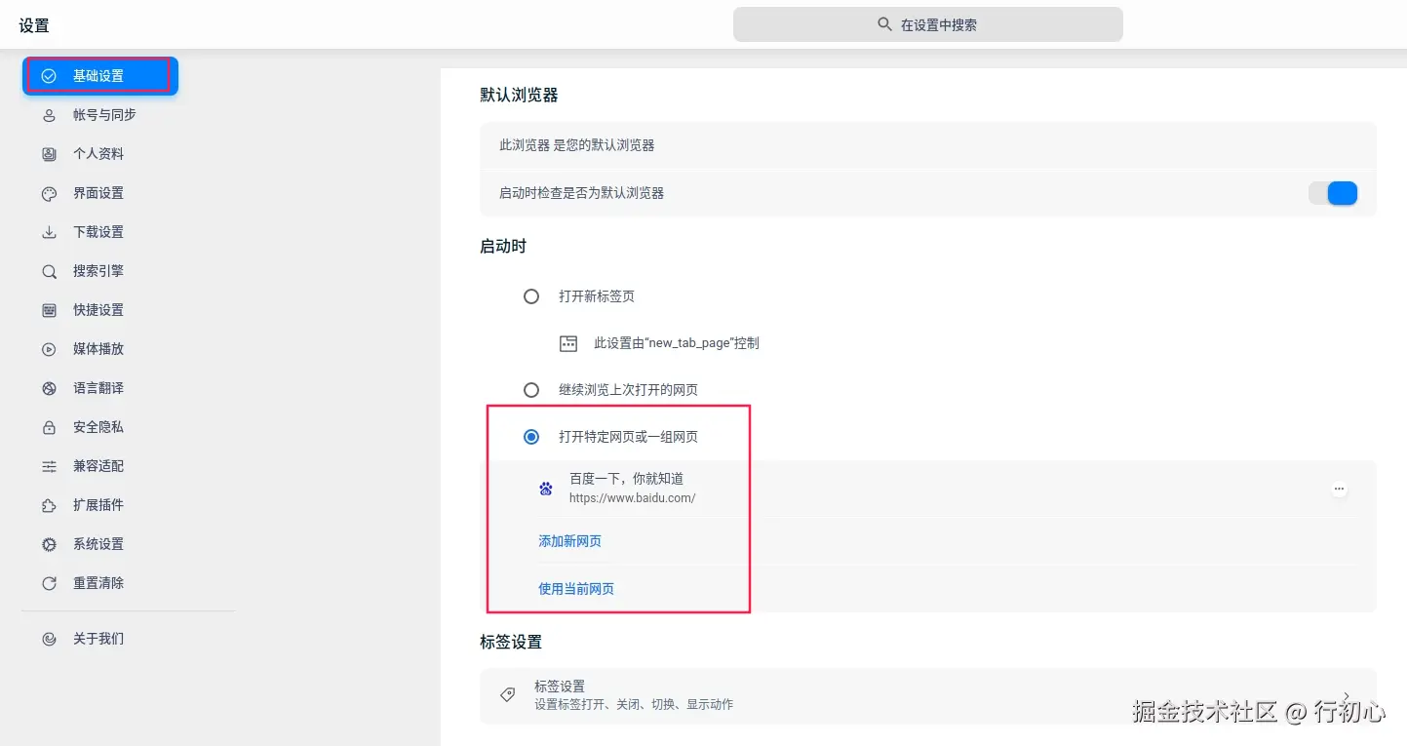This screenshot has width=1407, height=746.
Task: Click the lock icon beside 安全隐私
Action: (x=49, y=426)
